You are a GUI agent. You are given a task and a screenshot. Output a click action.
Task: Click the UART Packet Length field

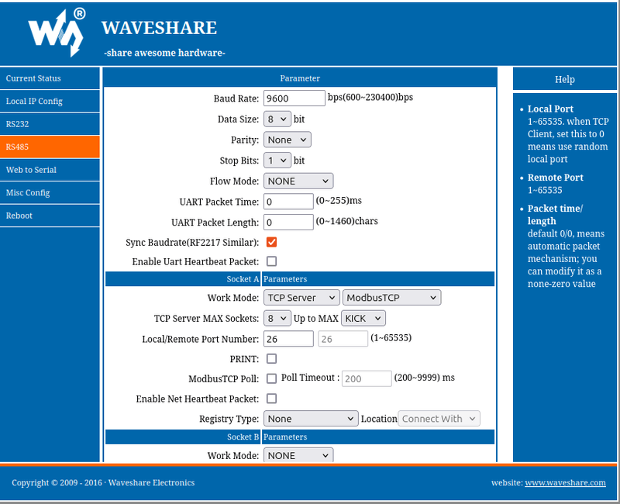point(288,223)
